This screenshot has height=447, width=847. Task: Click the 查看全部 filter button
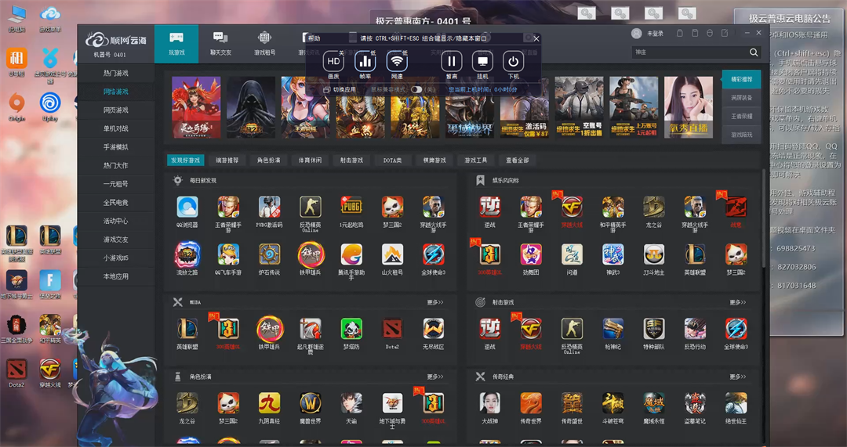517,160
